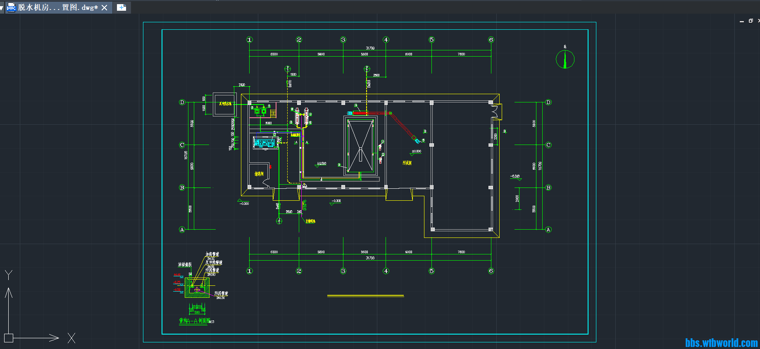Click the north arrow compass symbol
This screenshot has width=760, height=349.
565,59
